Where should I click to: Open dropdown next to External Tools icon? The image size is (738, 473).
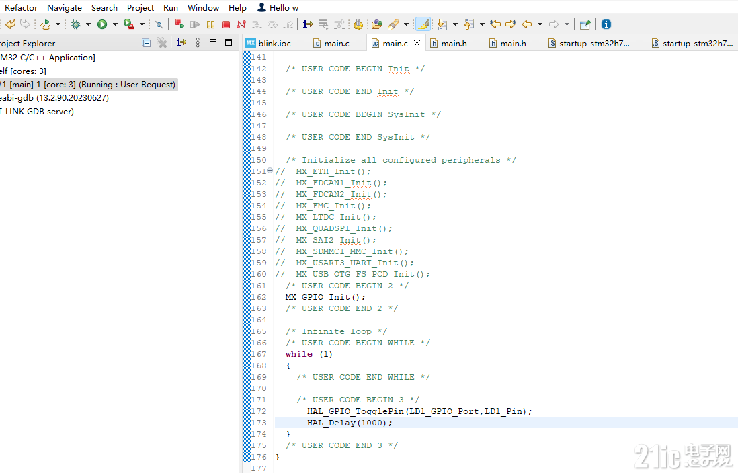[142, 24]
